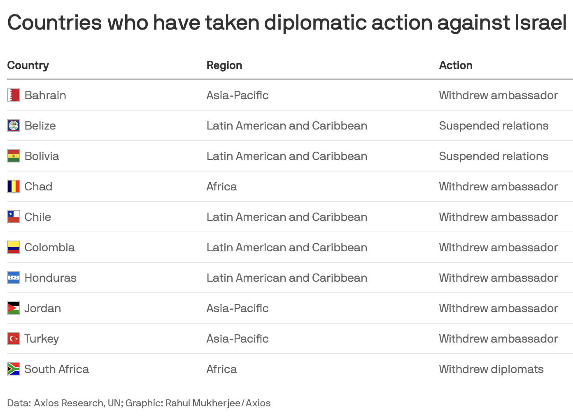
Task: Click the Honduras flag icon
Action: pos(14,278)
